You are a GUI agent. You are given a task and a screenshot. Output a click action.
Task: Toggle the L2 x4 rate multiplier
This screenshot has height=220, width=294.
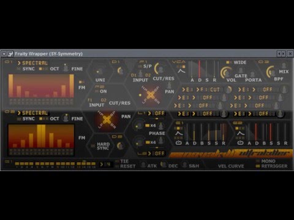click(x=148, y=142)
